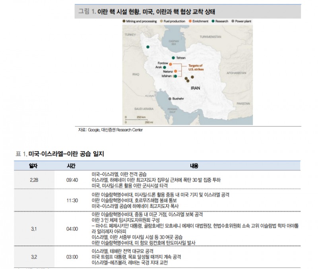The height and width of the screenshot is (269, 318).
Task: Toggle the Tehran research site dot
Action: coord(173,58)
